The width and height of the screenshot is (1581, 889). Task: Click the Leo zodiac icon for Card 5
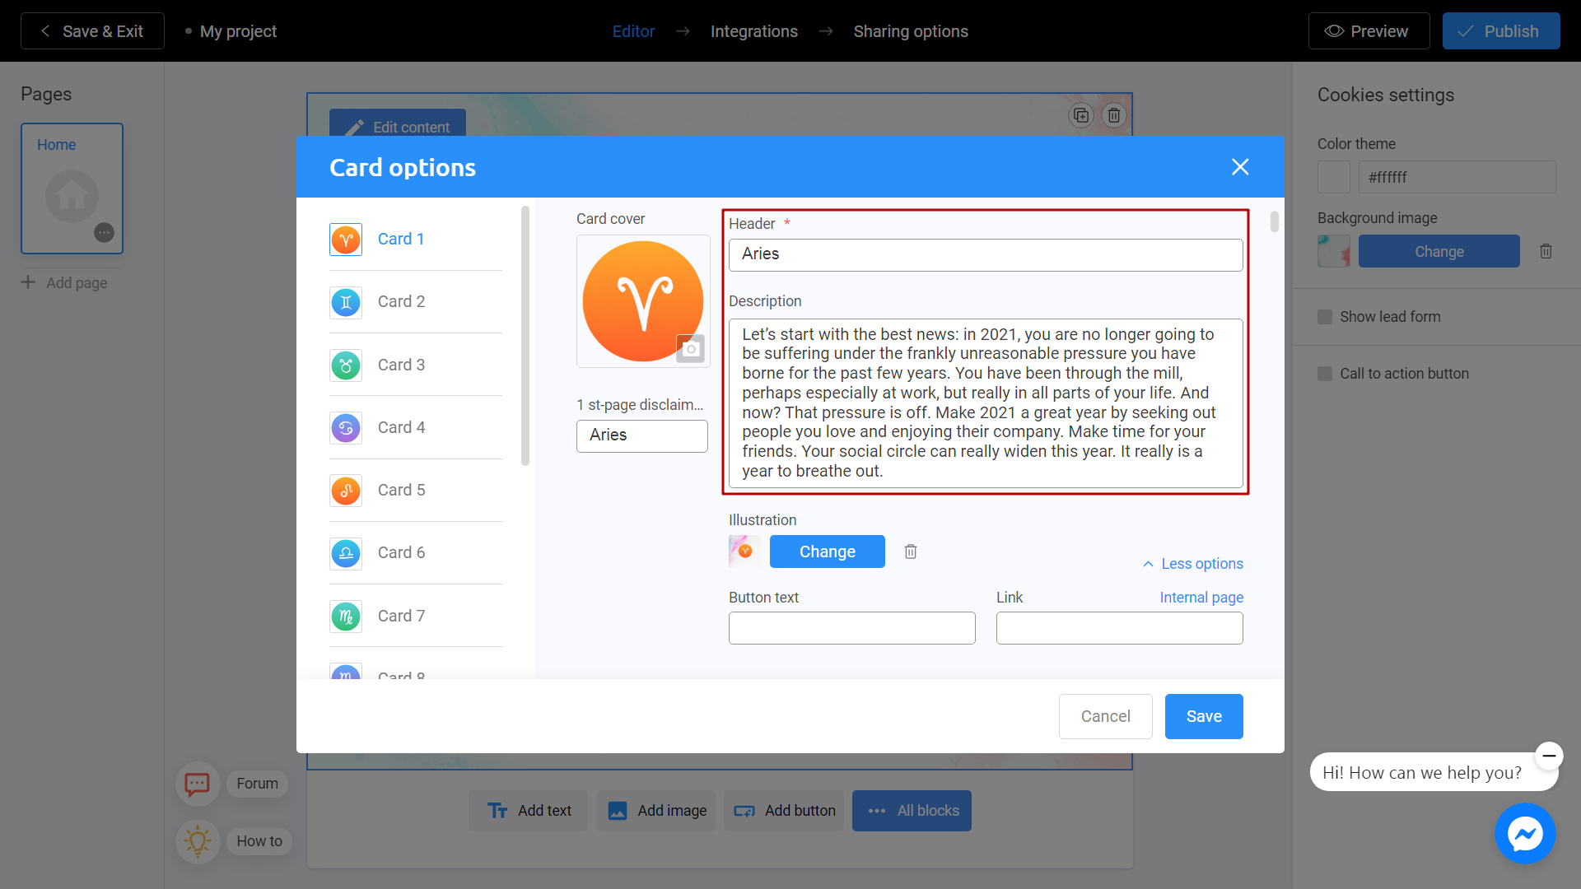coord(345,491)
